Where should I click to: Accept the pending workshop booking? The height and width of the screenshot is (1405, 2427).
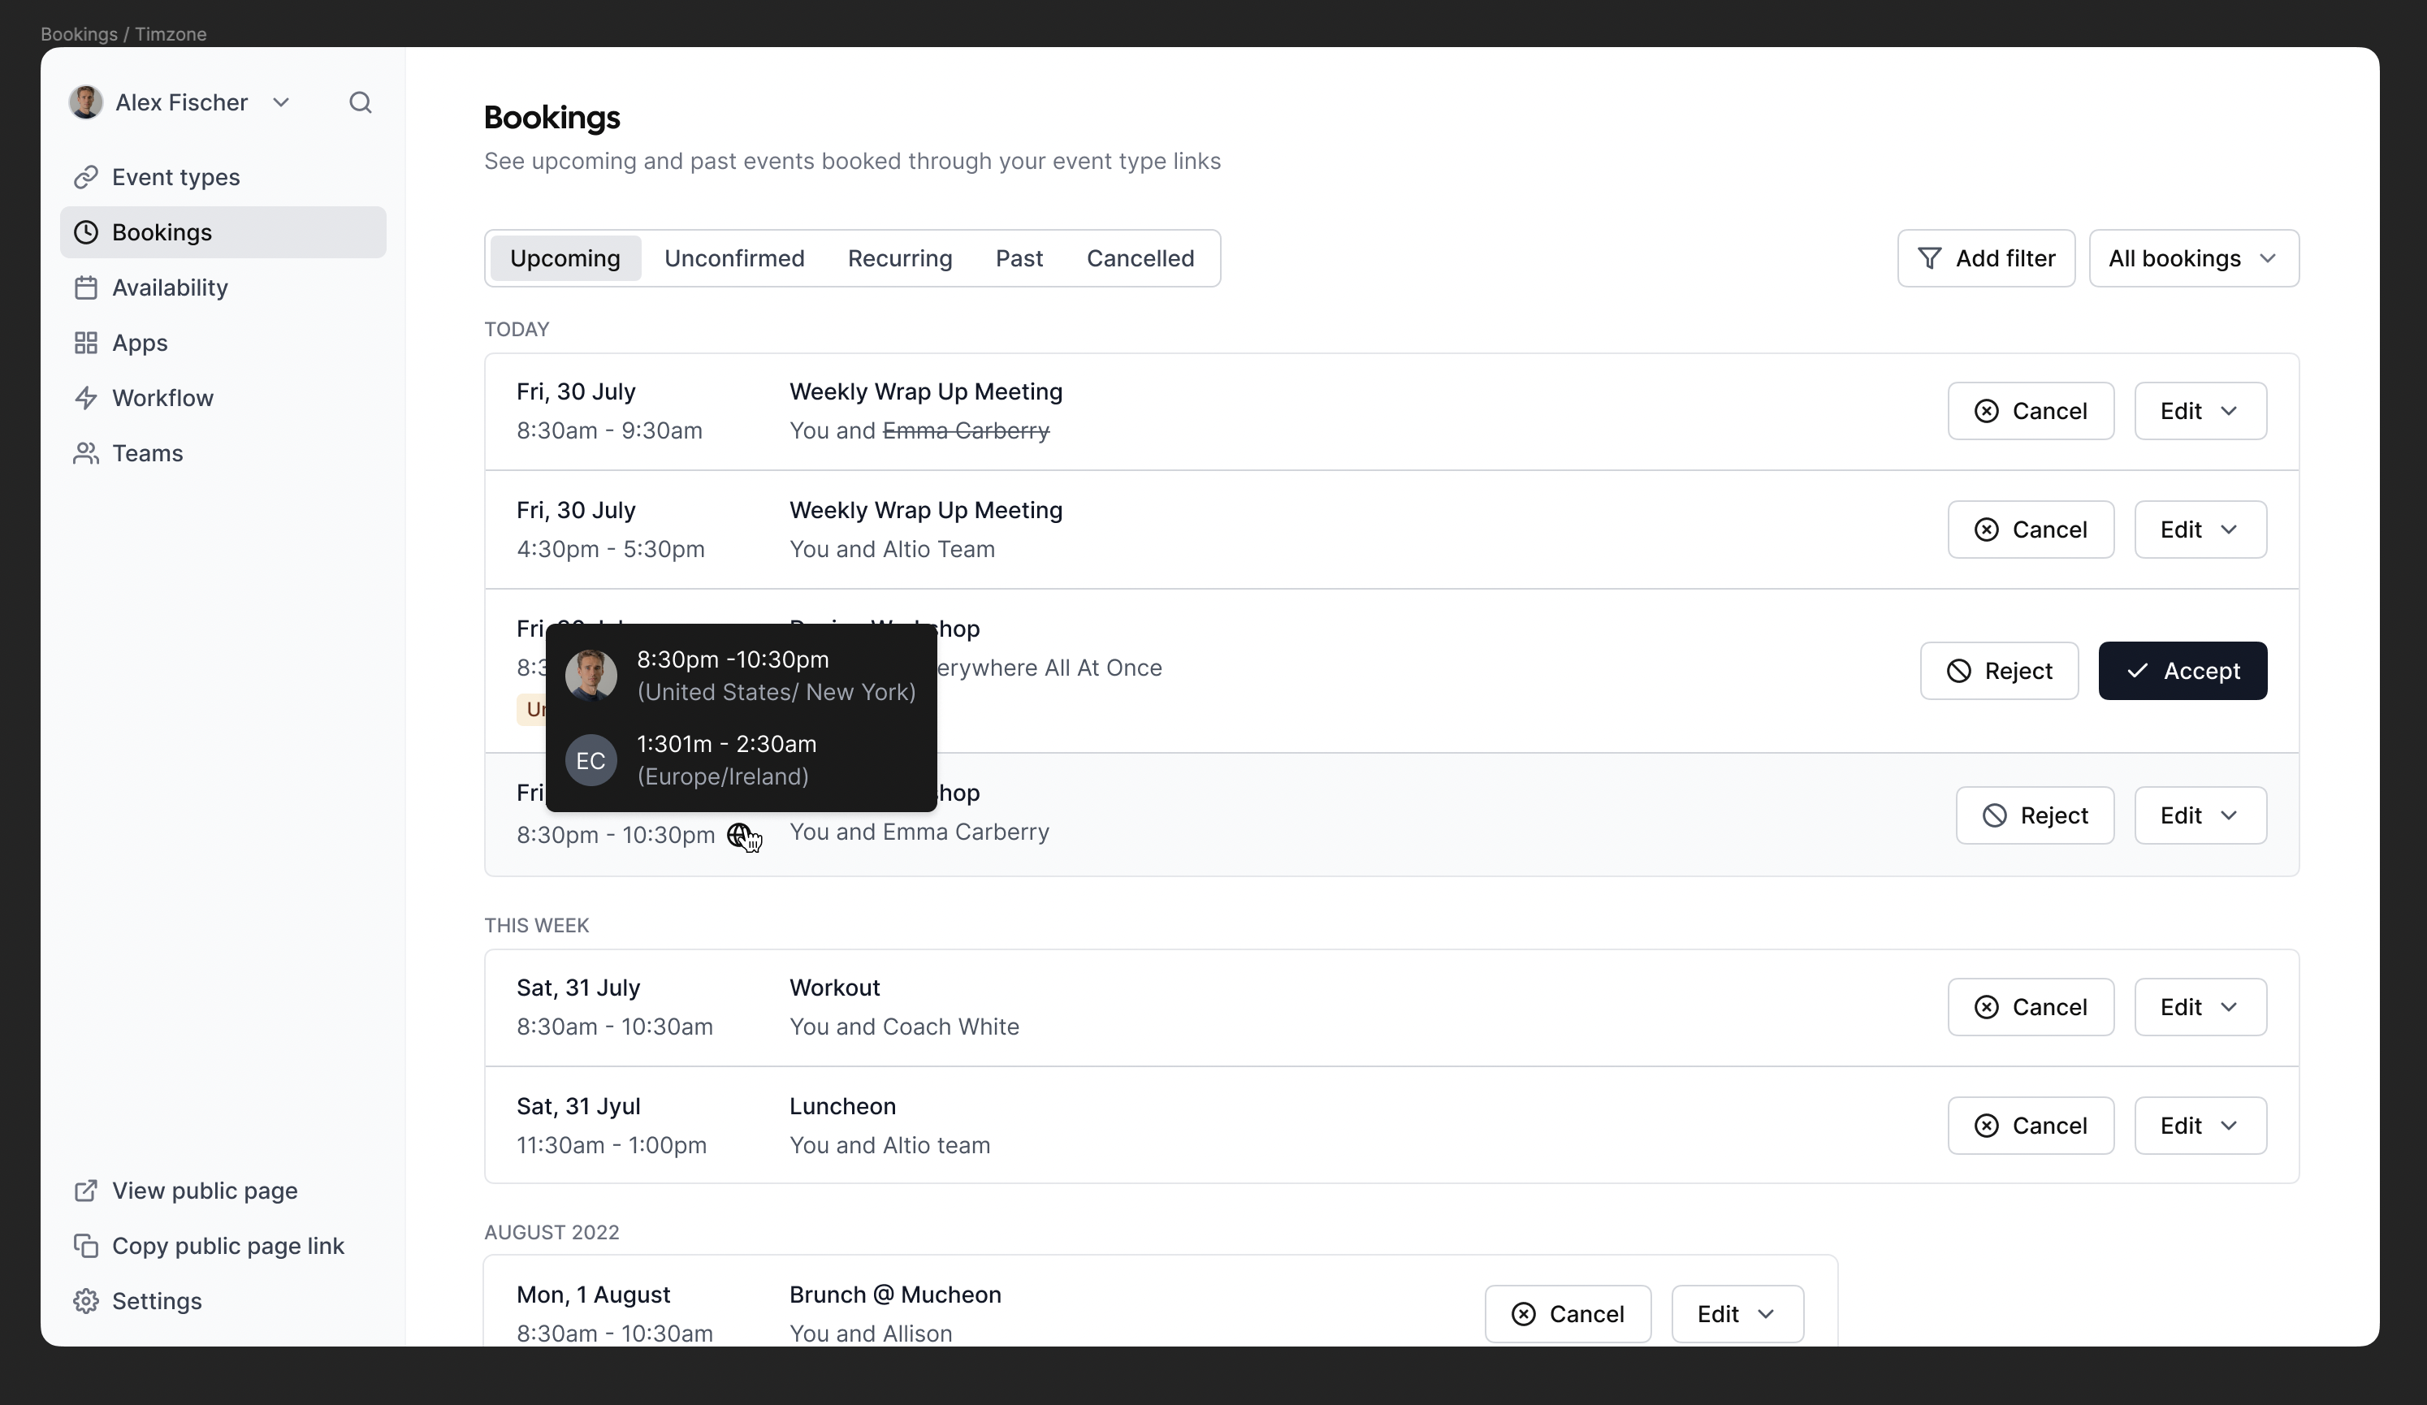pos(2183,670)
